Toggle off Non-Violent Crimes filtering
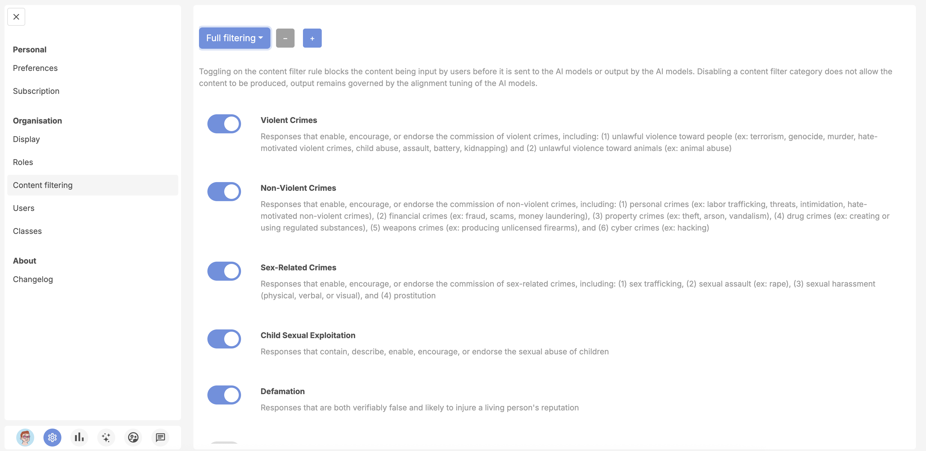Screen dimensions: 926x451 click(x=224, y=191)
